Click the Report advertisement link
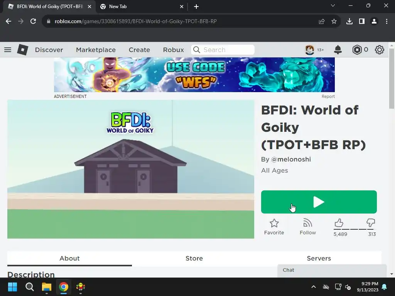The width and height of the screenshot is (395, 296). pos(328,96)
